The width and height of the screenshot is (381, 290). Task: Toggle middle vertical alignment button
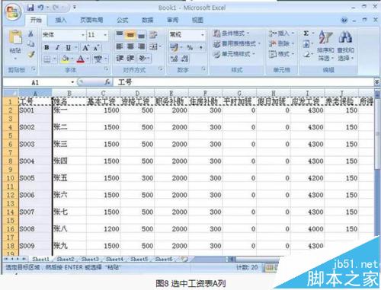(130, 34)
